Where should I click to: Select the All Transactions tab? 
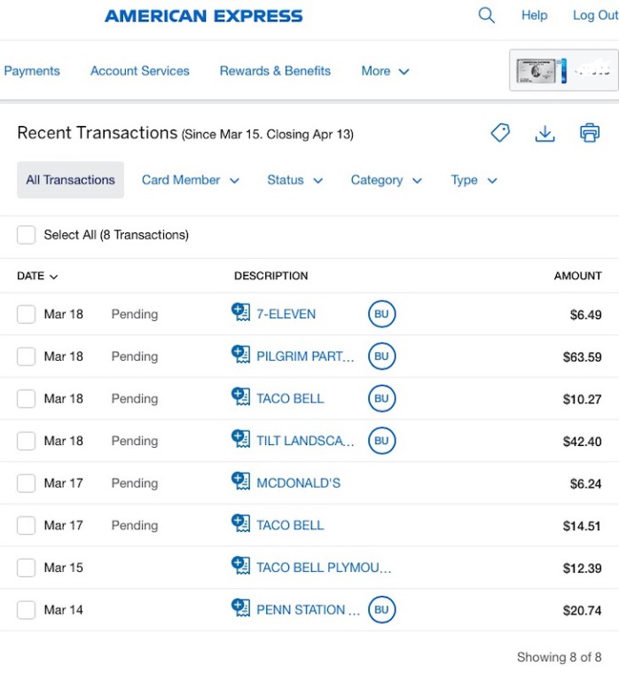coord(70,180)
